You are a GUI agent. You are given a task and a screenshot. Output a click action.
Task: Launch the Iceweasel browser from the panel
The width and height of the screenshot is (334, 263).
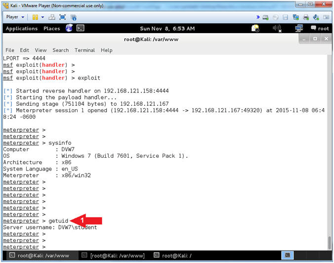pyautogui.click(x=69, y=28)
